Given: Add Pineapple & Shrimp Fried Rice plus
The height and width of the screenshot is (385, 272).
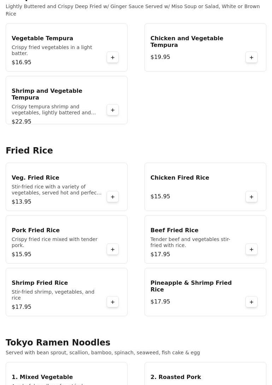Looking at the screenshot, I should (252, 302).
